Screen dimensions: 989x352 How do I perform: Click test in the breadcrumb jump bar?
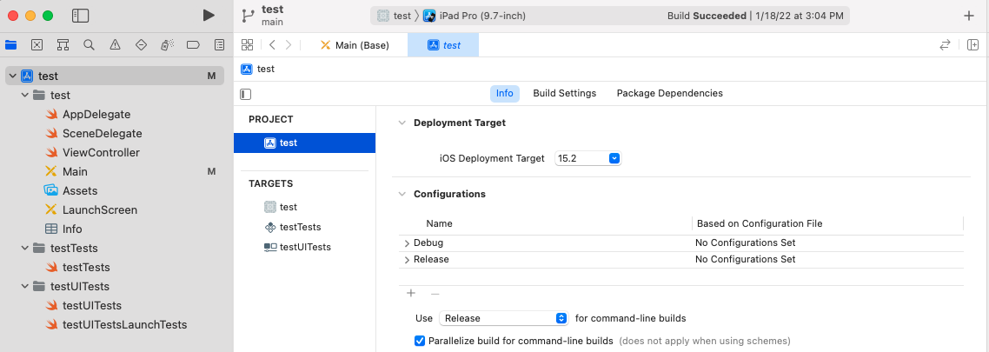[x=258, y=69]
